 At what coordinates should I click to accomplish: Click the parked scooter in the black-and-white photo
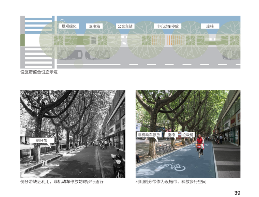pyautogui.click(x=118, y=165)
